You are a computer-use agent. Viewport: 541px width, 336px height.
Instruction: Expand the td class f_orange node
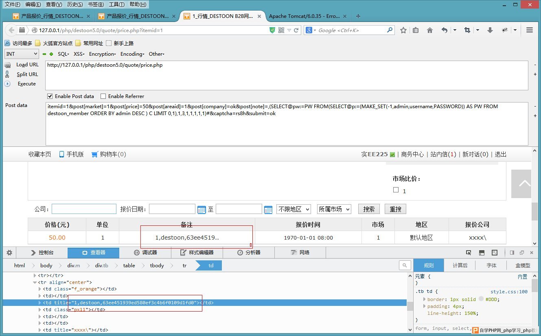click(39, 289)
